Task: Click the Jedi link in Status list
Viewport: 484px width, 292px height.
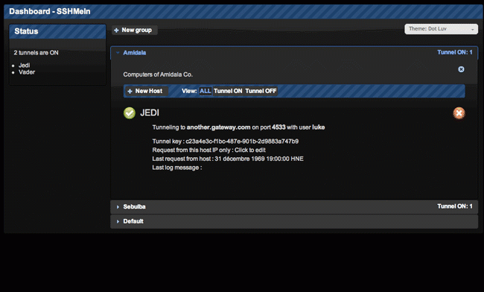Action: coord(24,65)
